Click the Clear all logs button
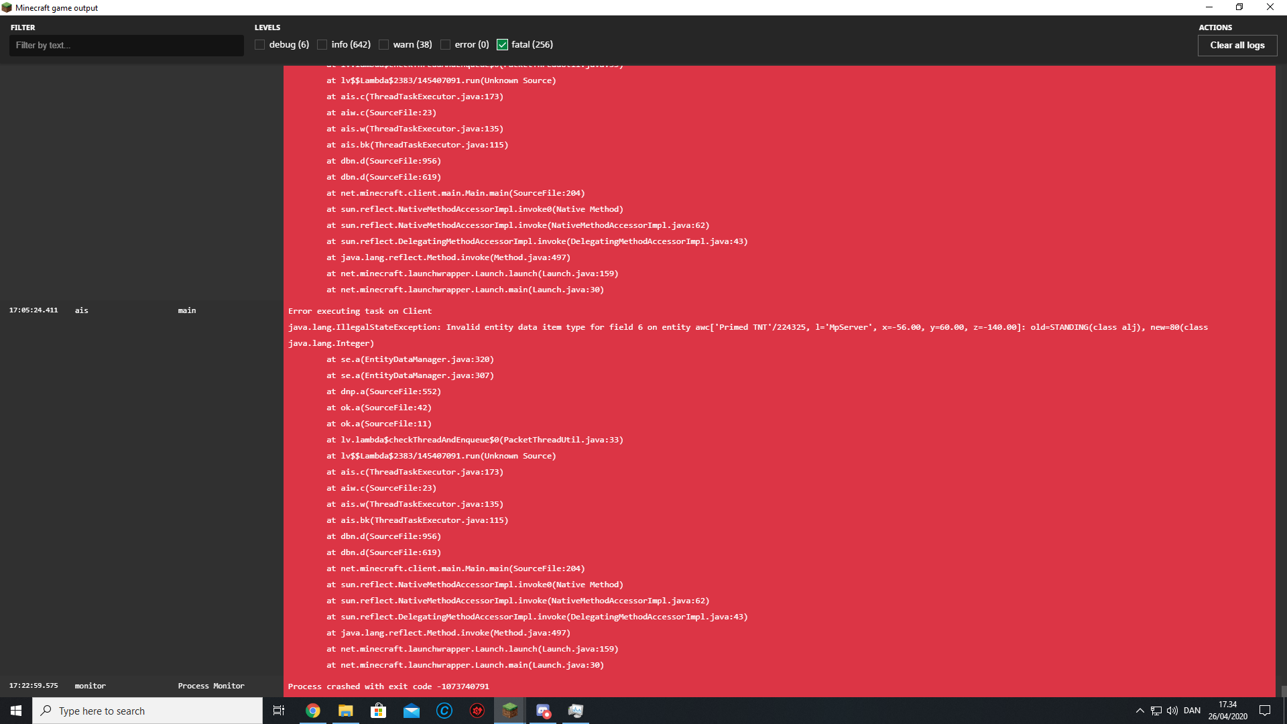The height and width of the screenshot is (724, 1287). pyautogui.click(x=1237, y=45)
